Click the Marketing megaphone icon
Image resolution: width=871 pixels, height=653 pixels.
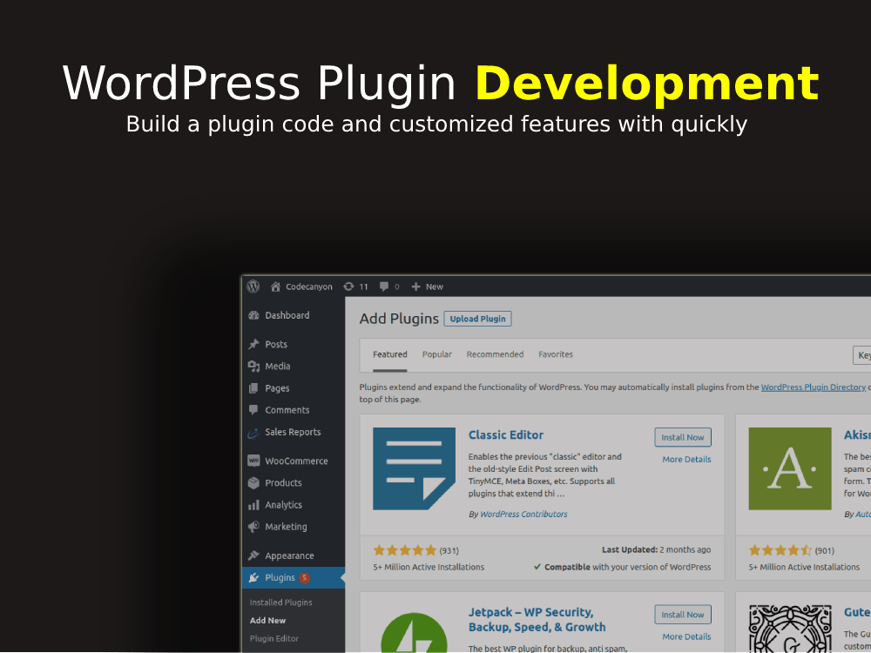(253, 527)
